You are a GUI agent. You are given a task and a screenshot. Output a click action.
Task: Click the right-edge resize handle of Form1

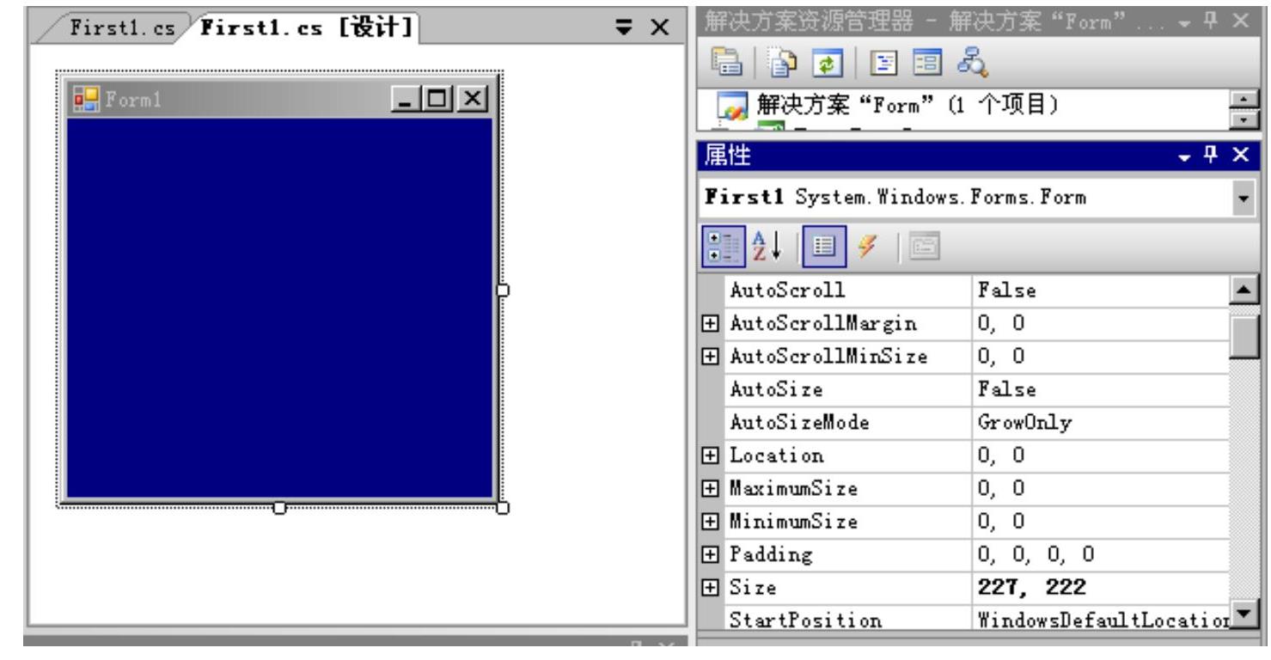[x=503, y=290]
